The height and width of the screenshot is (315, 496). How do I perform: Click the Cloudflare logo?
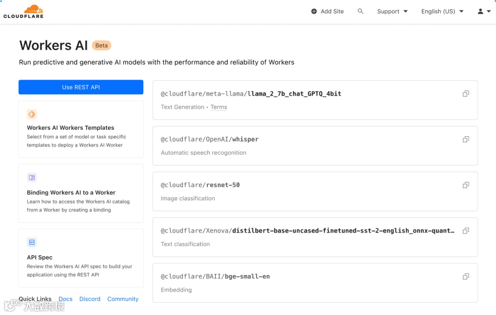[23, 11]
